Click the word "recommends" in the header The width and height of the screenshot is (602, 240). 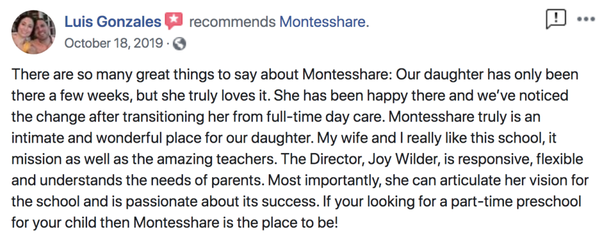tap(232, 23)
